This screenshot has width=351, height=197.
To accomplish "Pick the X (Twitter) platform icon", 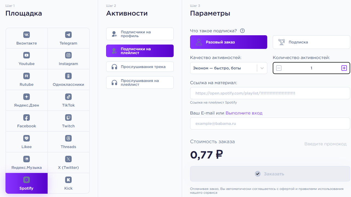I will (68, 159).
